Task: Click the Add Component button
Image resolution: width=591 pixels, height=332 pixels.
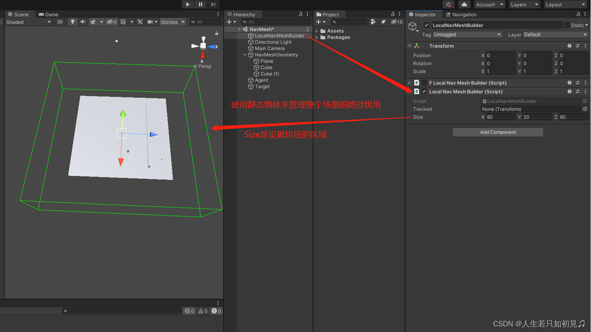Action: tap(498, 132)
